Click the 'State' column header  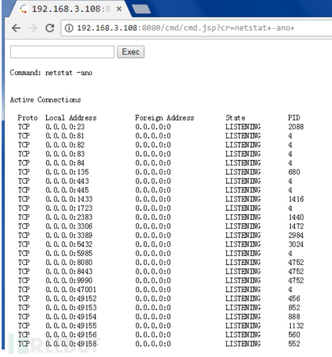pos(235,118)
